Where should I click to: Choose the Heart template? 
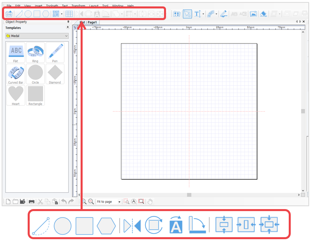16,96
